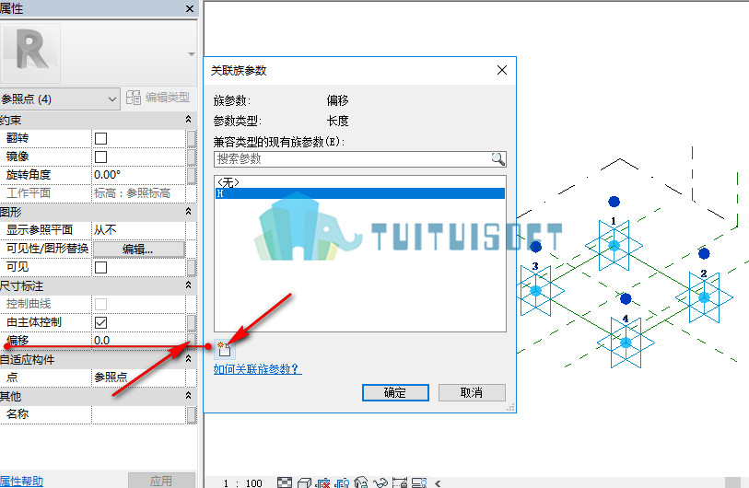The width and height of the screenshot is (749, 488).
Task: Click the 点 value 参照点 cell
Action: (138, 378)
